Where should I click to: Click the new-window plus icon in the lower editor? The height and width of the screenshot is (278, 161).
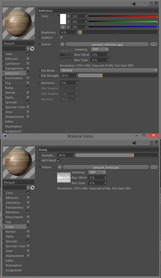tap(156, 143)
